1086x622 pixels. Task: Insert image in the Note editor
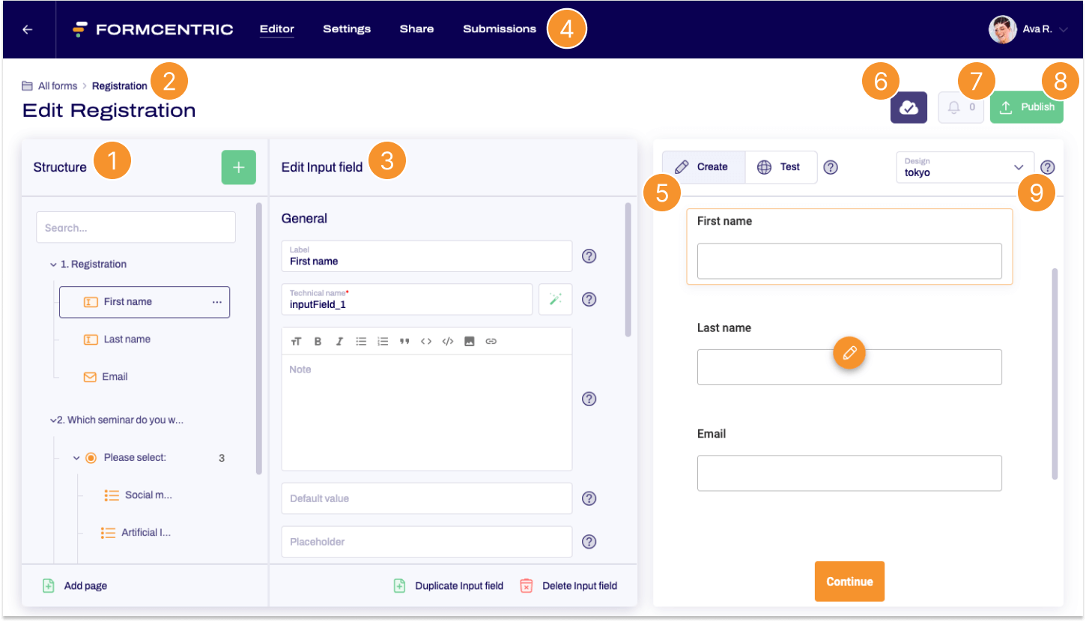tap(470, 342)
